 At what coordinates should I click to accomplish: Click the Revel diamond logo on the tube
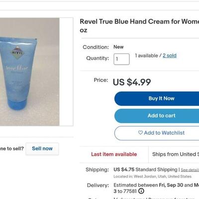[x=17, y=53]
